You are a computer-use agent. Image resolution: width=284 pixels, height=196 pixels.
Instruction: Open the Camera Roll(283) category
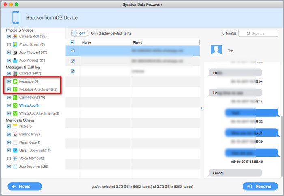click(33, 37)
